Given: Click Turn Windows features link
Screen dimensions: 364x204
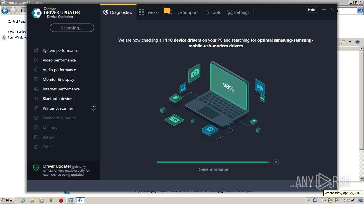Looking at the screenshot, I should [x=17, y=37].
